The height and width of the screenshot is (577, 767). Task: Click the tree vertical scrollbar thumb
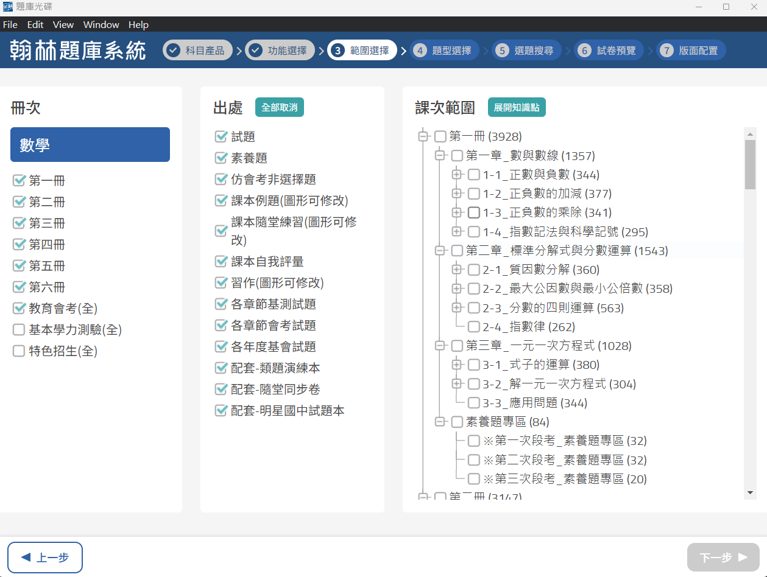pyautogui.click(x=750, y=164)
